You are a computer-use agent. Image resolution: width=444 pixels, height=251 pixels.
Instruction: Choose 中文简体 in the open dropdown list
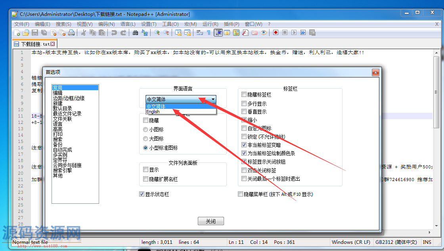click(x=181, y=106)
